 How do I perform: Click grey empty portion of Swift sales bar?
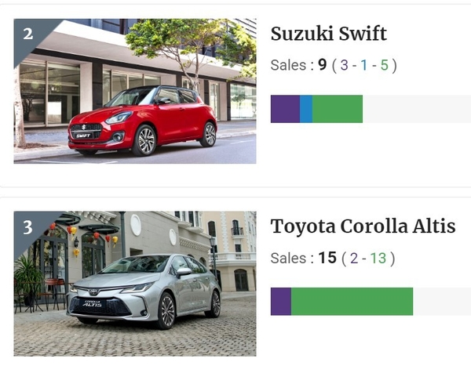(417, 109)
